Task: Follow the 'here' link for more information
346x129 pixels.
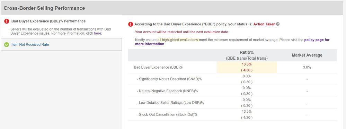Action: click(98, 34)
